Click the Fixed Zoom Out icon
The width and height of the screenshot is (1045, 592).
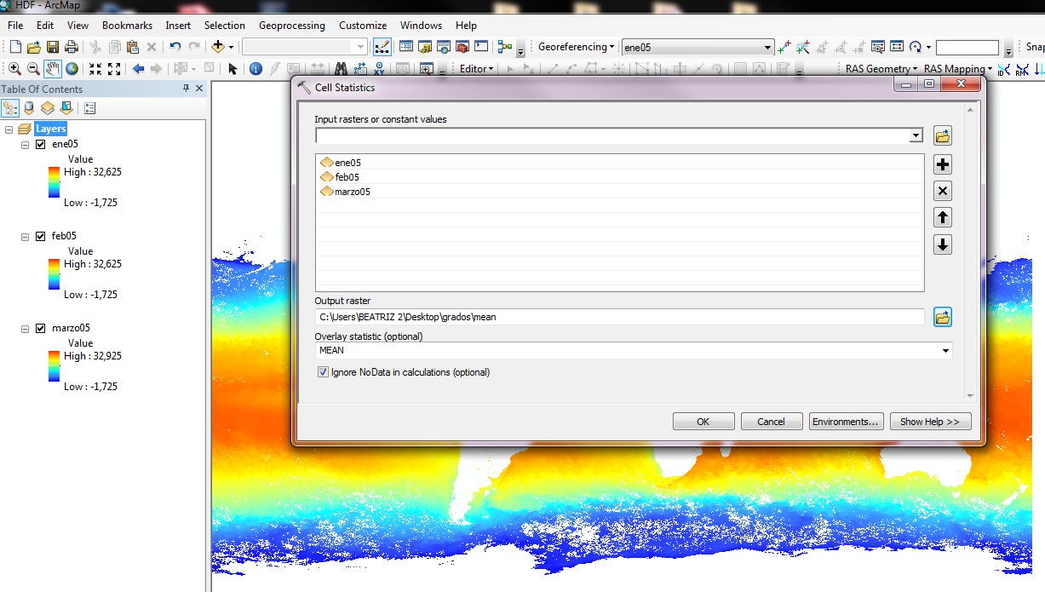[x=114, y=69]
